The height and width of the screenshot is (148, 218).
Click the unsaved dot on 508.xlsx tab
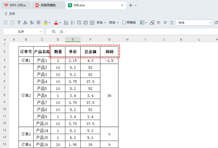(x=122, y=5)
